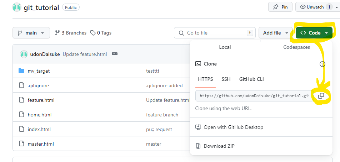Select the SSH clone method tab
340x162 pixels.
[226, 79]
